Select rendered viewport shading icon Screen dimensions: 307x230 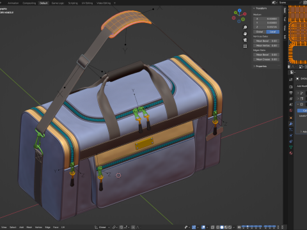[x=230, y=227]
